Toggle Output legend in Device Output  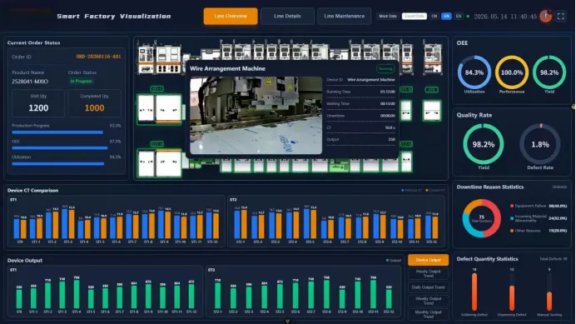coord(394,261)
